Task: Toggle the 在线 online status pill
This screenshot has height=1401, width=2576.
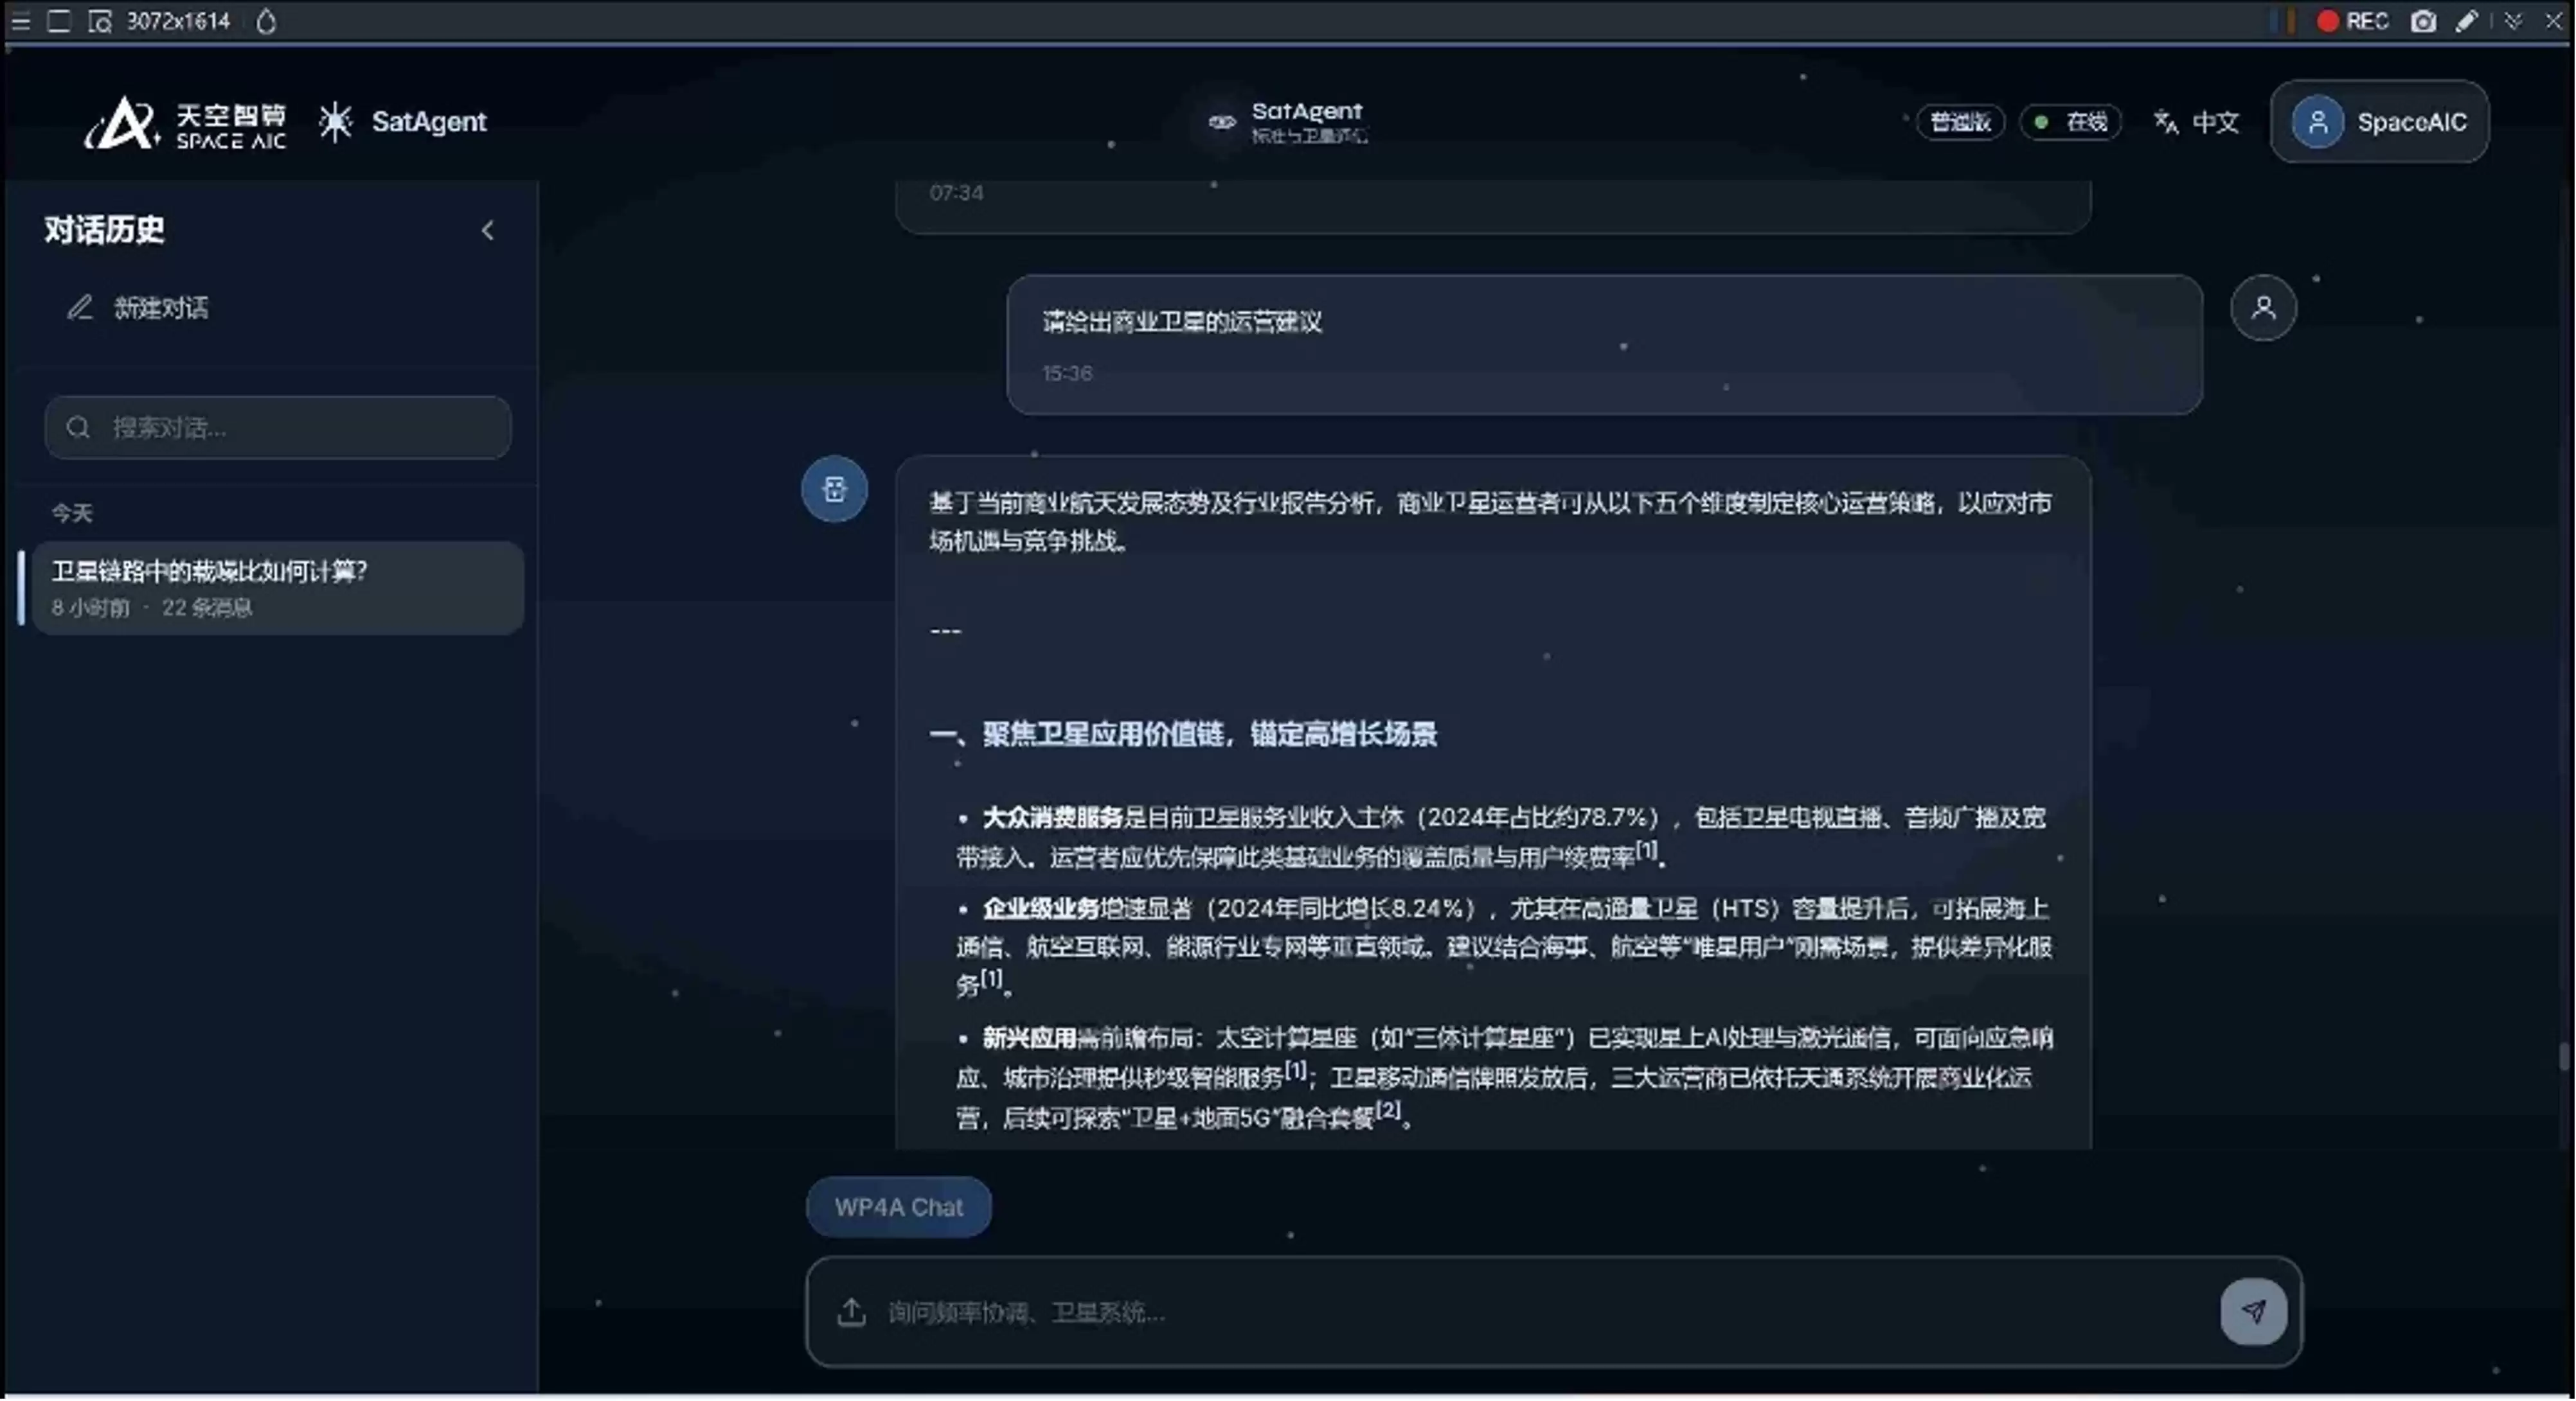Action: (x=2071, y=122)
